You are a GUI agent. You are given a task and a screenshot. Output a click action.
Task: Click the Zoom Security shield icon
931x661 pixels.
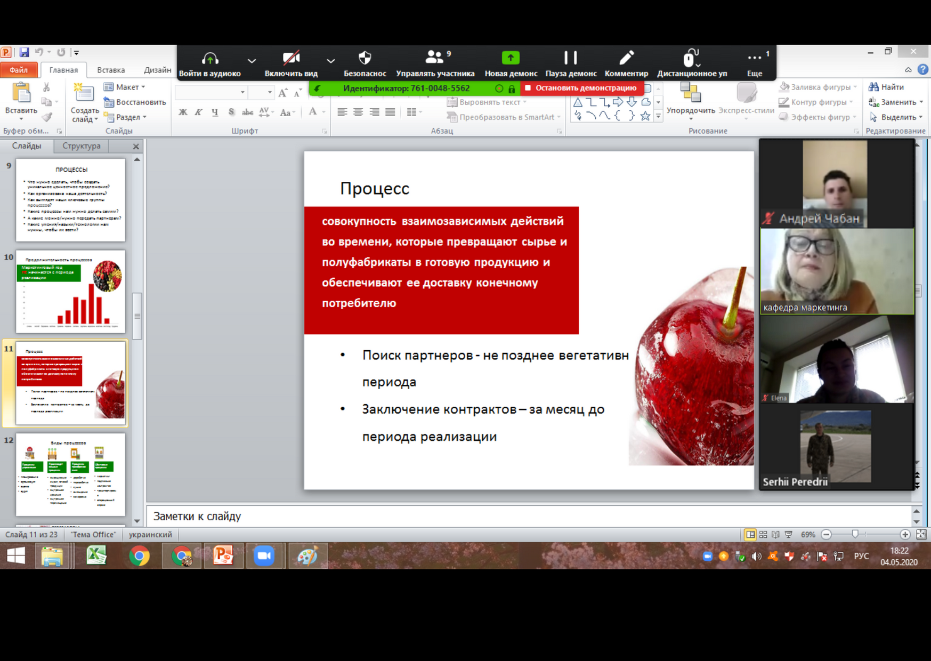(365, 58)
